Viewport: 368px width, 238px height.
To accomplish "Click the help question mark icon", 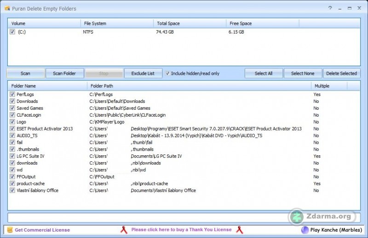I will point(330,8).
